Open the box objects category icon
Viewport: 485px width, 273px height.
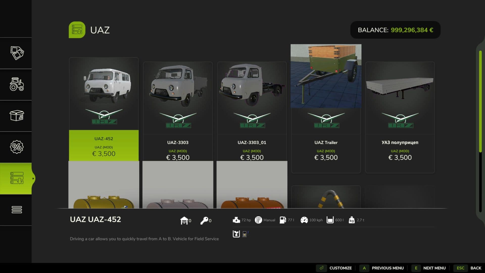[17, 116]
